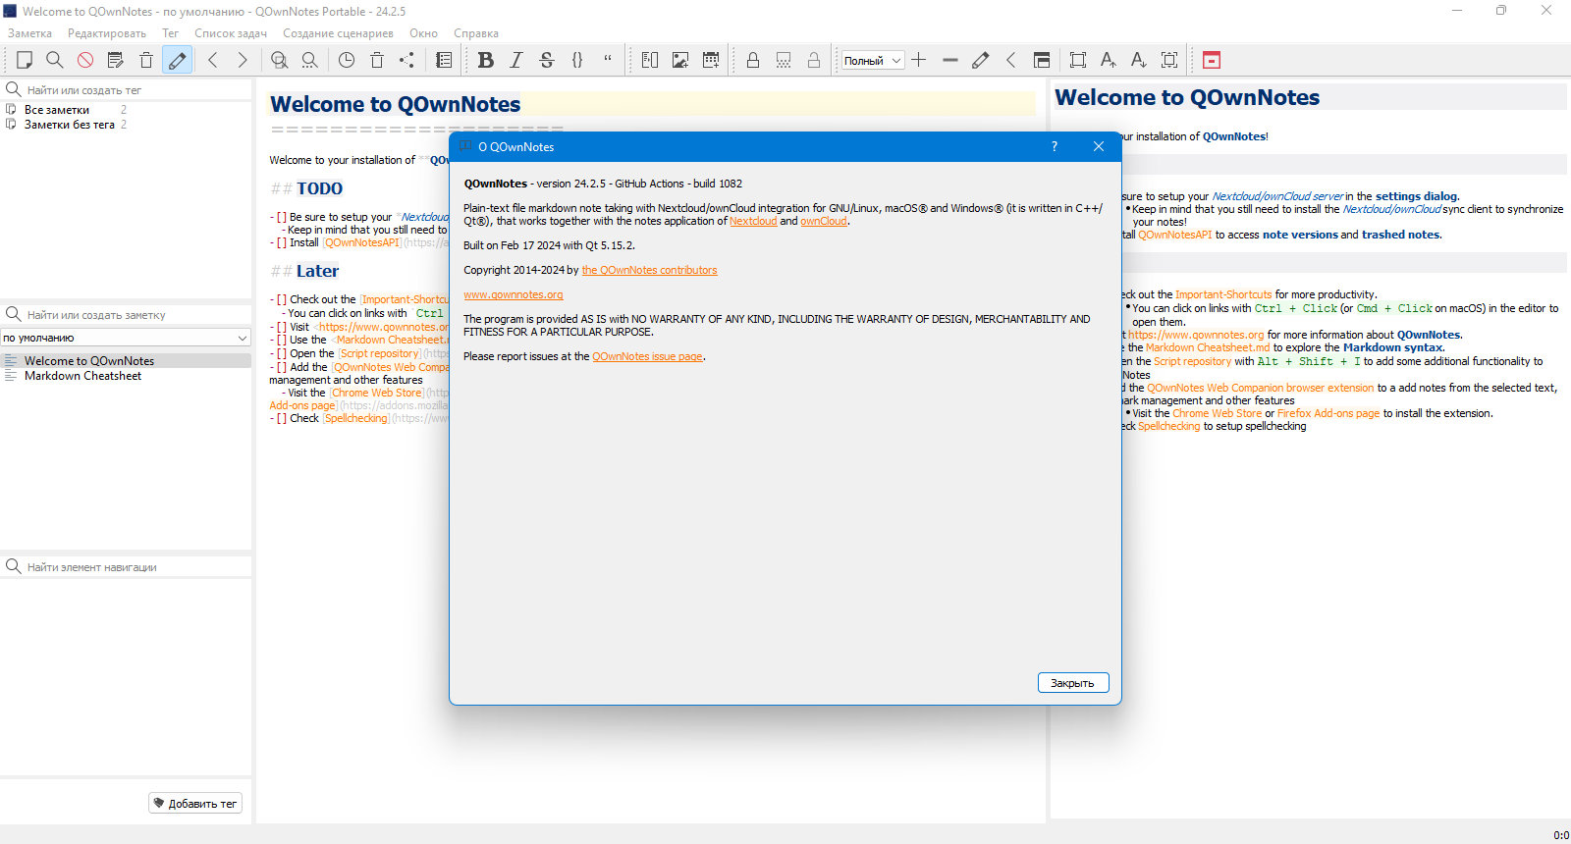Toggle the encrypt note lock icon
The height and width of the screenshot is (844, 1571).
coord(753,60)
